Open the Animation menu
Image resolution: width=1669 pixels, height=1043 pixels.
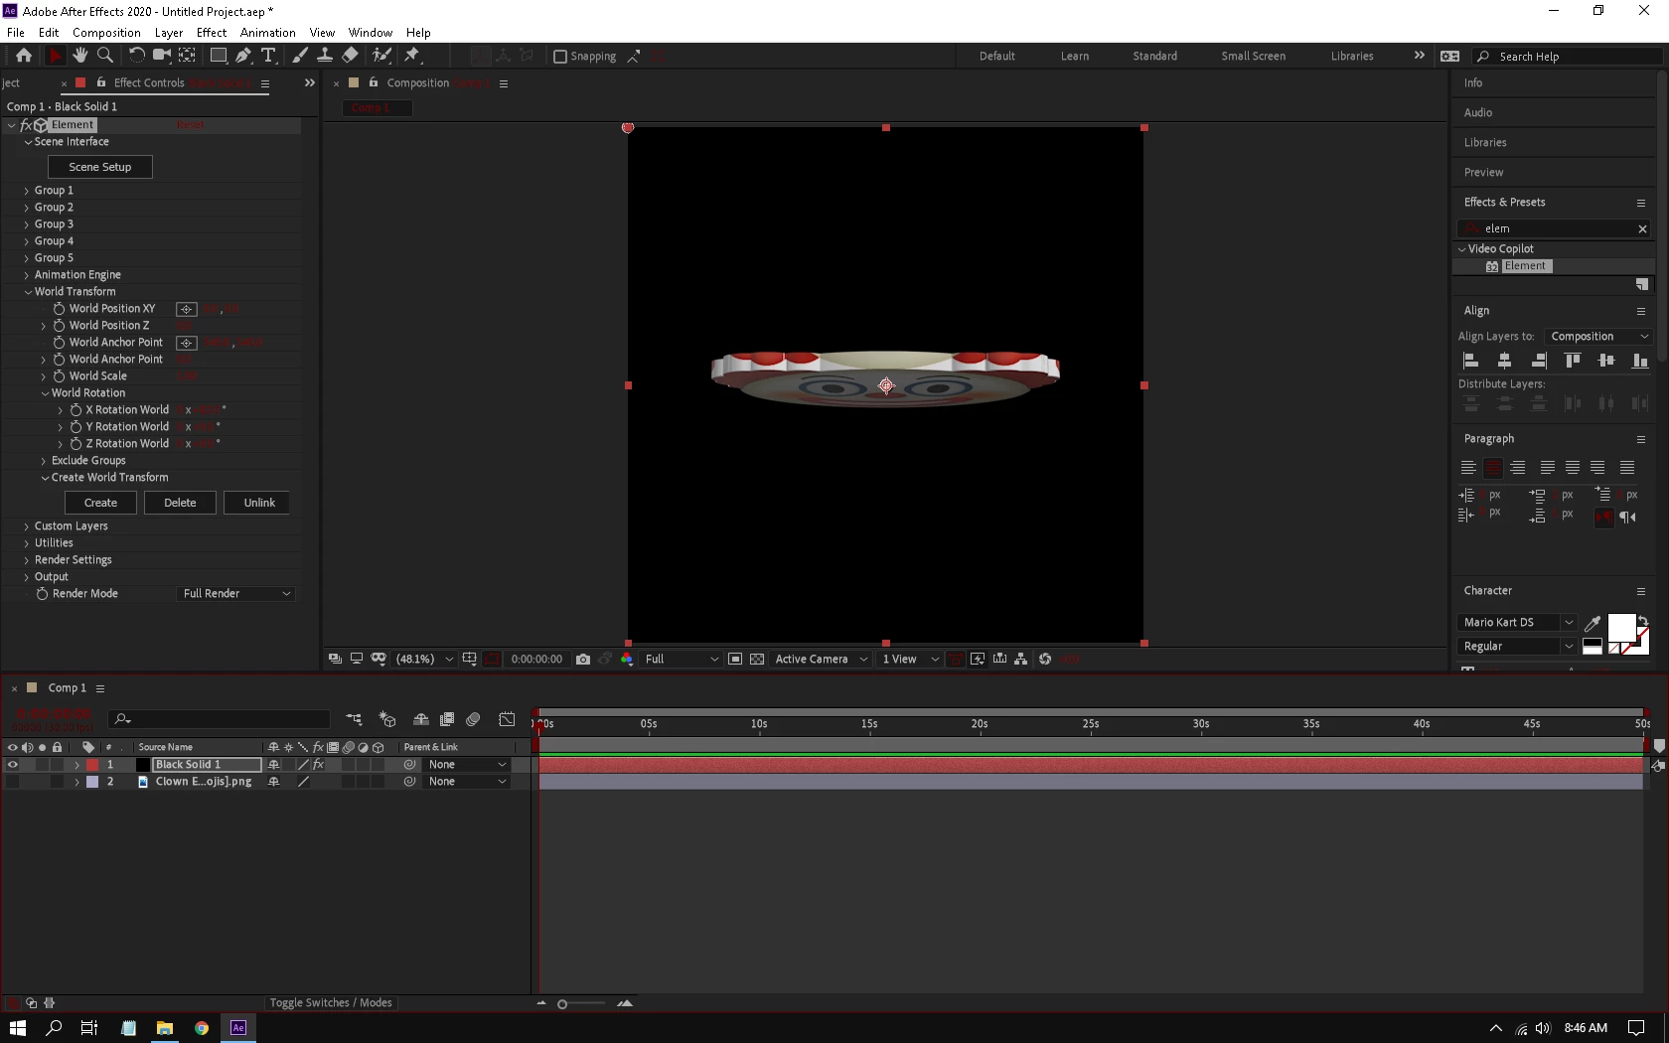(x=268, y=33)
